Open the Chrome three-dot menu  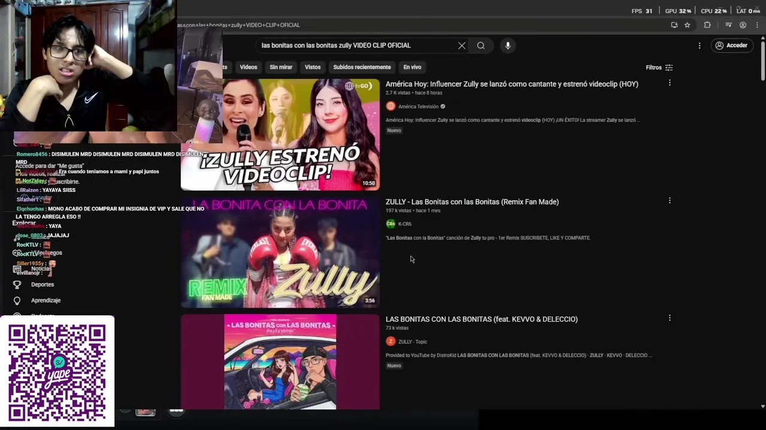point(756,25)
